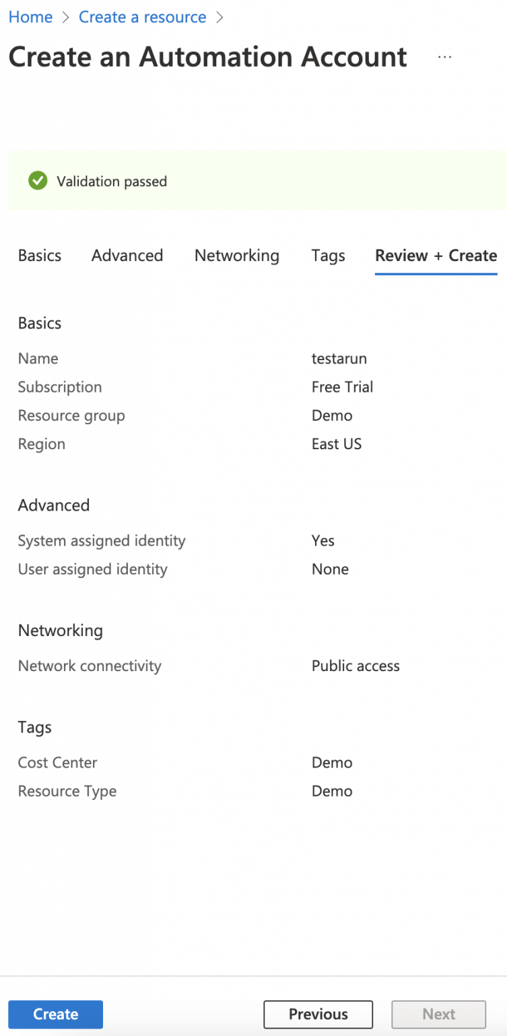507x1036 pixels.
Task: Click the Validation passed banner text
Action: pyautogui.click(x=112, y=181)
